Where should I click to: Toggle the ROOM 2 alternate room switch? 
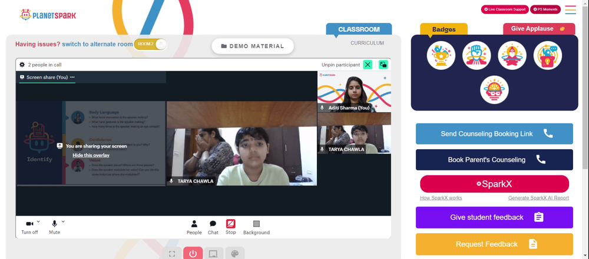[x=150, y=44]
